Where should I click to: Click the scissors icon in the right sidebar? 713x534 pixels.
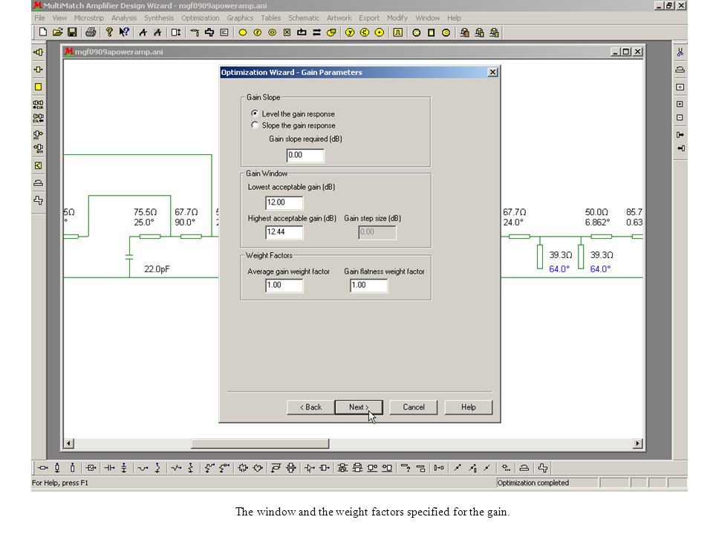pos(680,53)
